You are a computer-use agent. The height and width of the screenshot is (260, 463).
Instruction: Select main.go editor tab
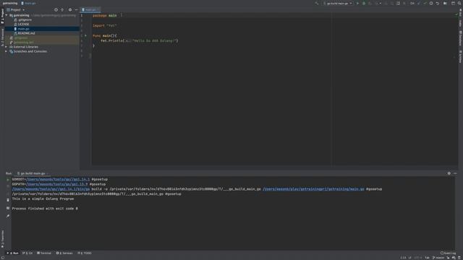point(90,9)
